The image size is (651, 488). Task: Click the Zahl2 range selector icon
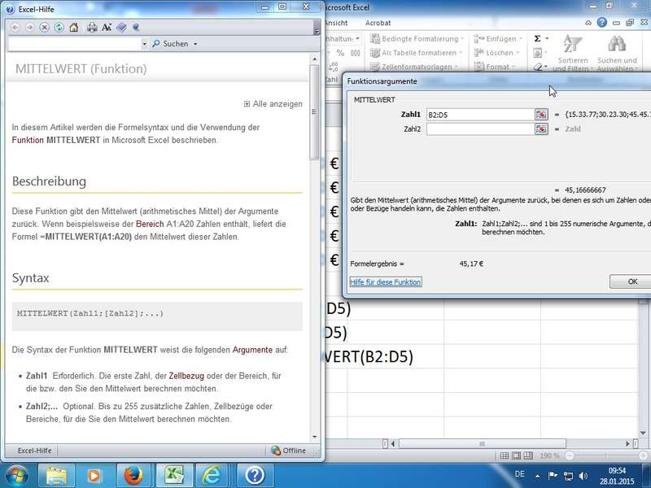(541, 129)
